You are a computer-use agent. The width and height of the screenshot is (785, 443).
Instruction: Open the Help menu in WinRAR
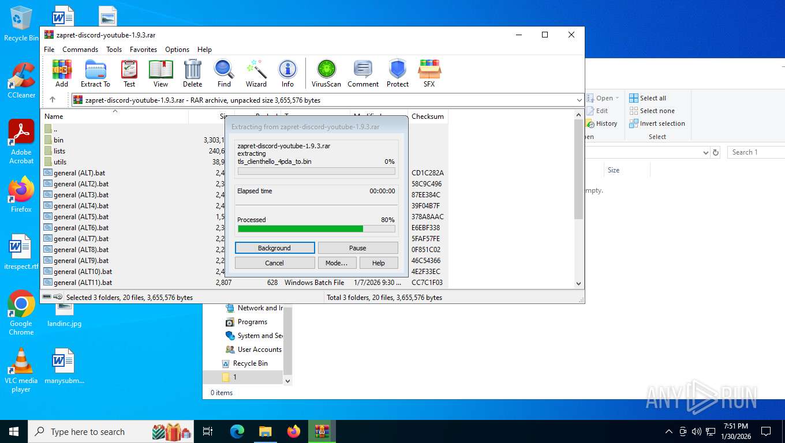204,50
